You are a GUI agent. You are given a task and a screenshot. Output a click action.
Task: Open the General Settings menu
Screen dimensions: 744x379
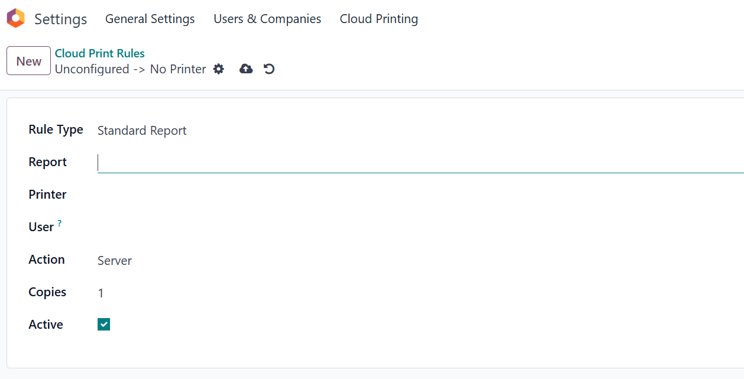tap(150, 19)
